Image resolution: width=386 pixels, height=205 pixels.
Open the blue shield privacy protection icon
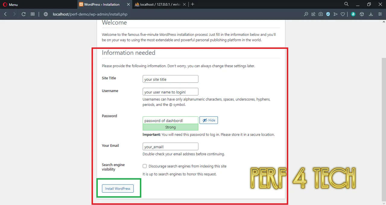point(328,14)
